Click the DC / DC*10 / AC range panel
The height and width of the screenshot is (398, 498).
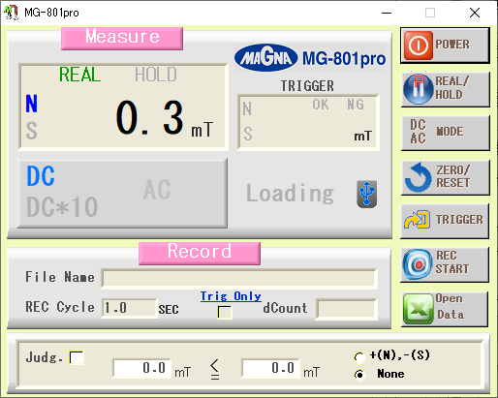coord(122,194)
